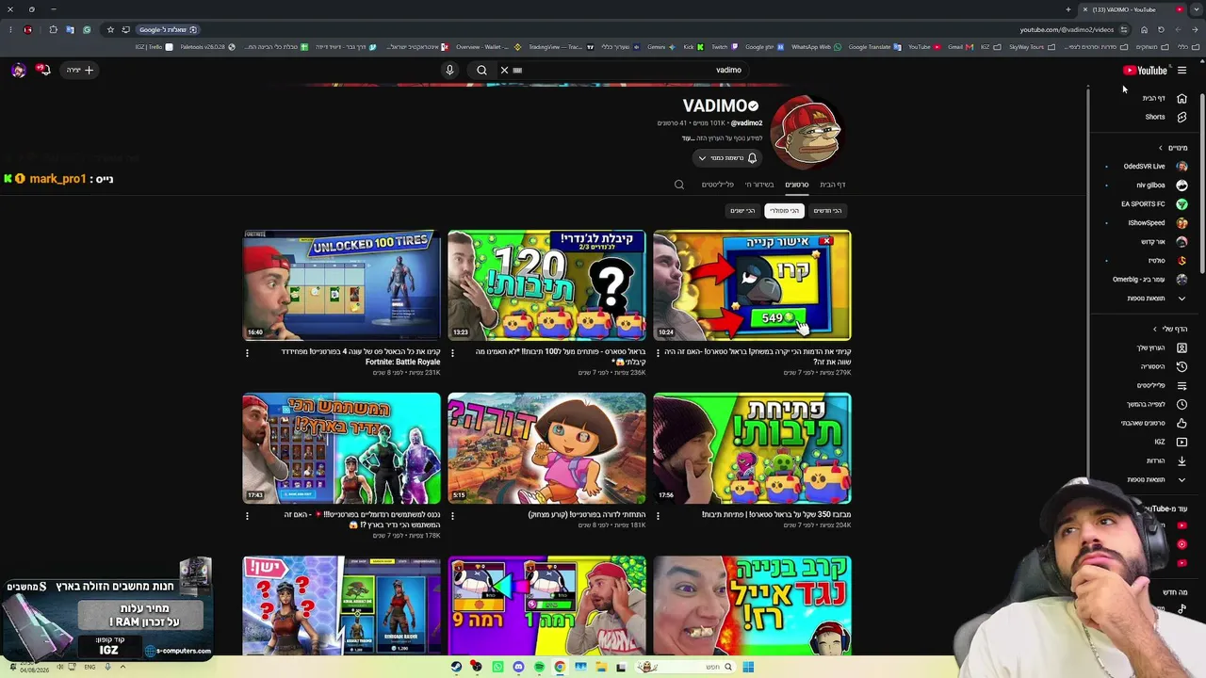Open the 17:43 rare Fortnite account video

341,448
